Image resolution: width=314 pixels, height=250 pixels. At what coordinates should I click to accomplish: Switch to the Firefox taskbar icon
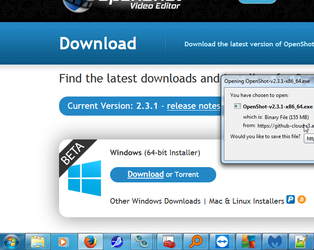[91, 242]
